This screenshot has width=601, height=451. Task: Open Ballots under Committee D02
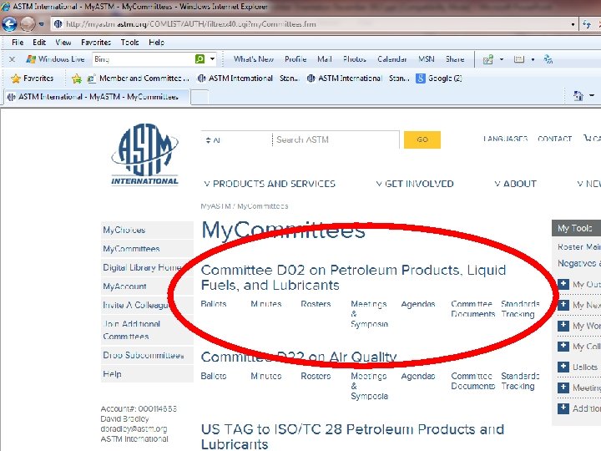point(214,304)
